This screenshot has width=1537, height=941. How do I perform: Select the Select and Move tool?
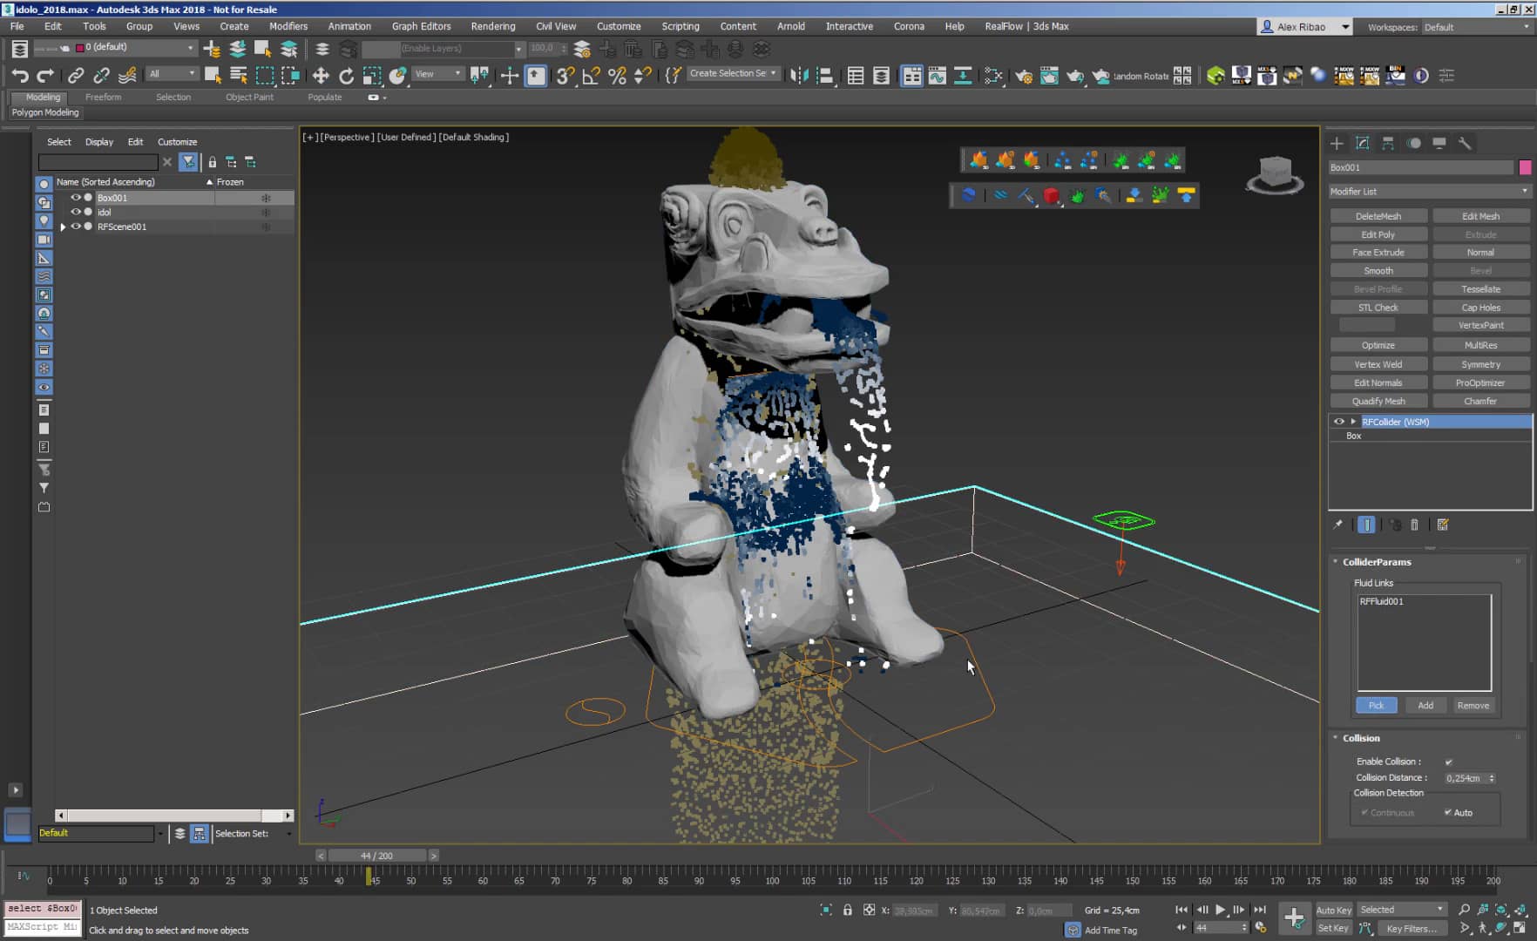click(x=322, y=76)
